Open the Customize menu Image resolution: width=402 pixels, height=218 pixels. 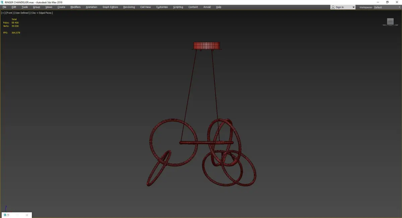coord(162,7)
